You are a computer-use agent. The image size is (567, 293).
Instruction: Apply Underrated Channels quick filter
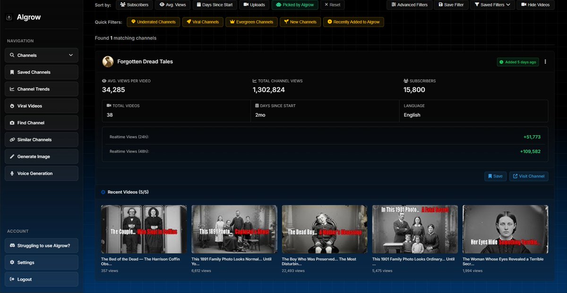(154, 22)
